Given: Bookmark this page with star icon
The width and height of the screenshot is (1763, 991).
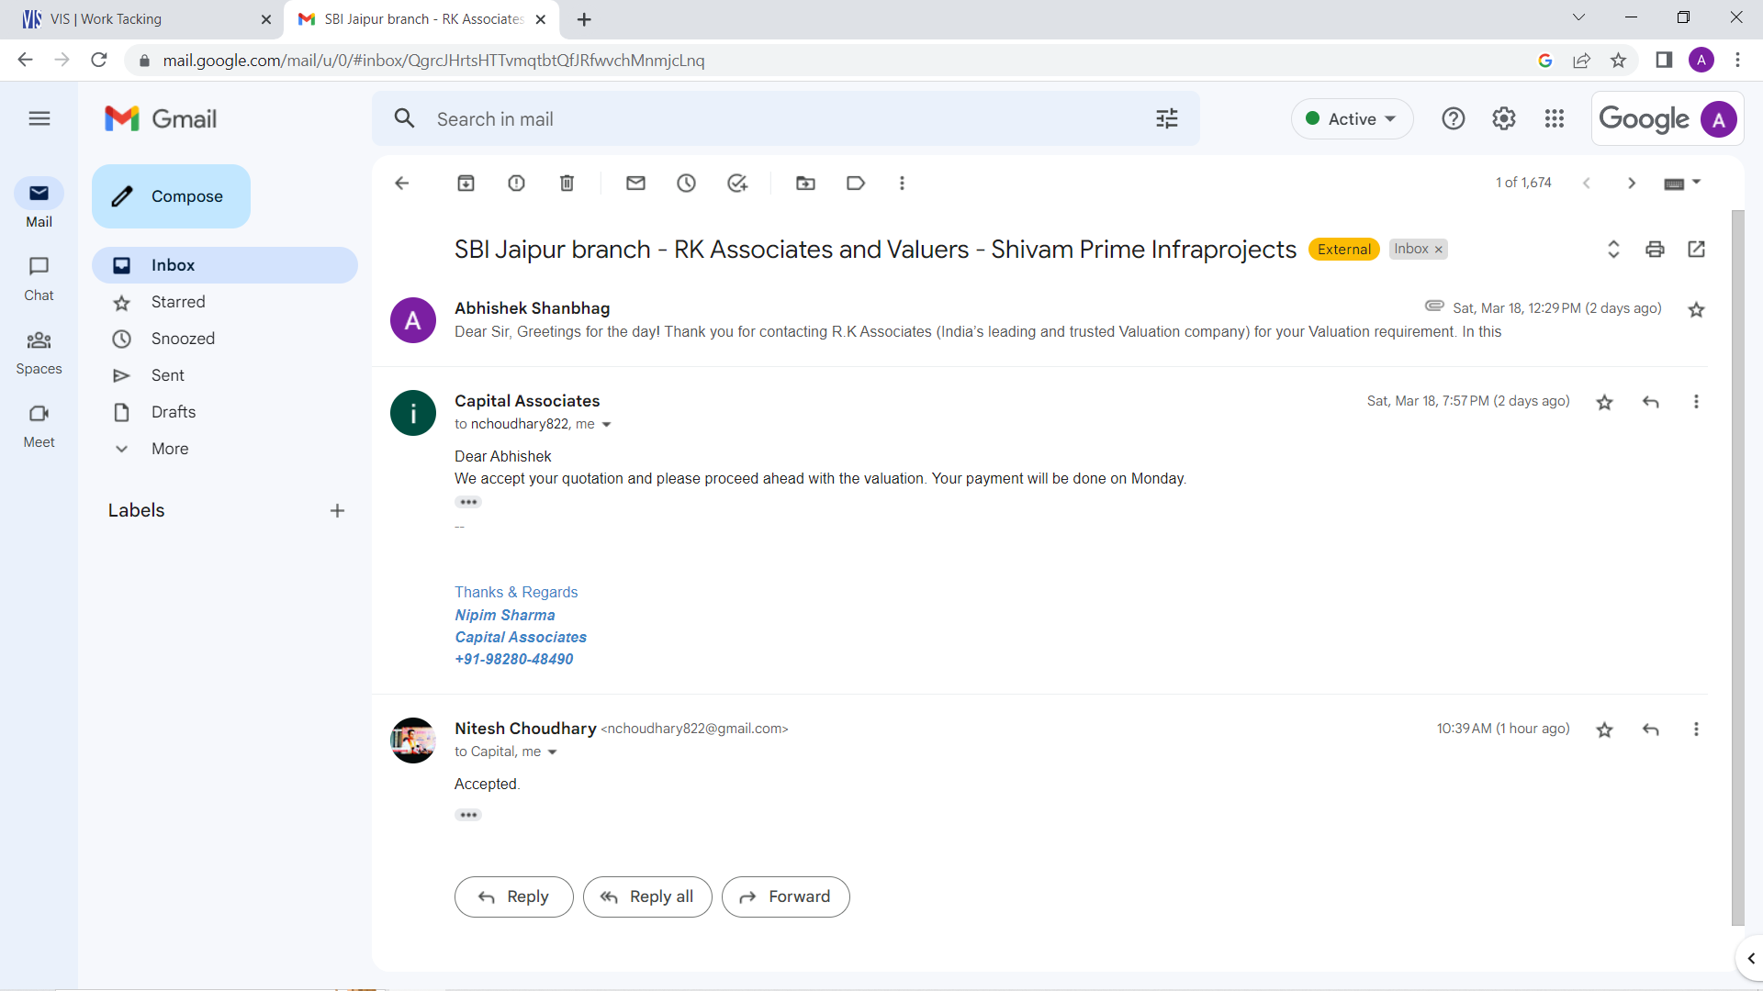Looking at the screenshot, I should [1618, 60].
